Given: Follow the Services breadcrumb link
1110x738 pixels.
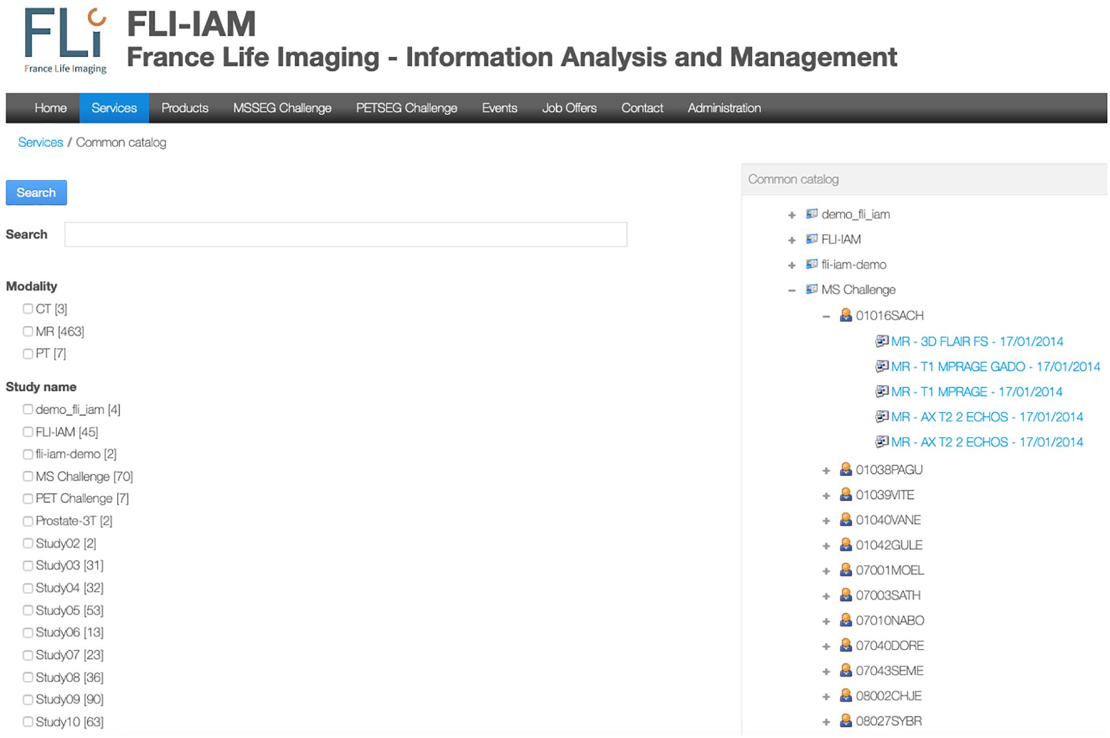Looking at the screenshot, I should pos(40,142).
